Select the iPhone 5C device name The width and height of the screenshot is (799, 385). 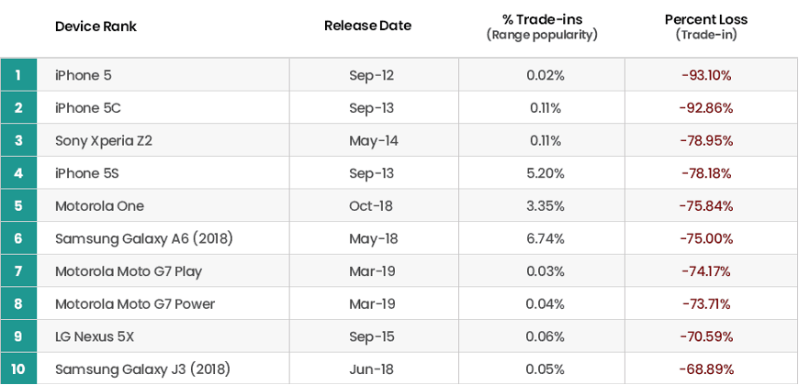[x=87, y=108]
